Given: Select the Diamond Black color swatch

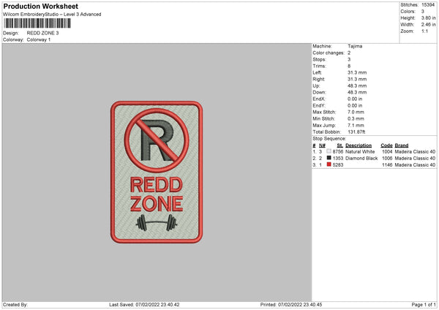Looking at the screenshot, I should coord(329,158).
